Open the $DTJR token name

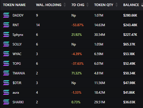[17, 83]
